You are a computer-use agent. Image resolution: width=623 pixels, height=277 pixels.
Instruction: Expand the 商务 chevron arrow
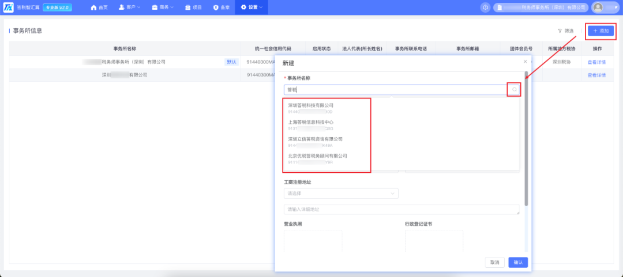point(172,7)
